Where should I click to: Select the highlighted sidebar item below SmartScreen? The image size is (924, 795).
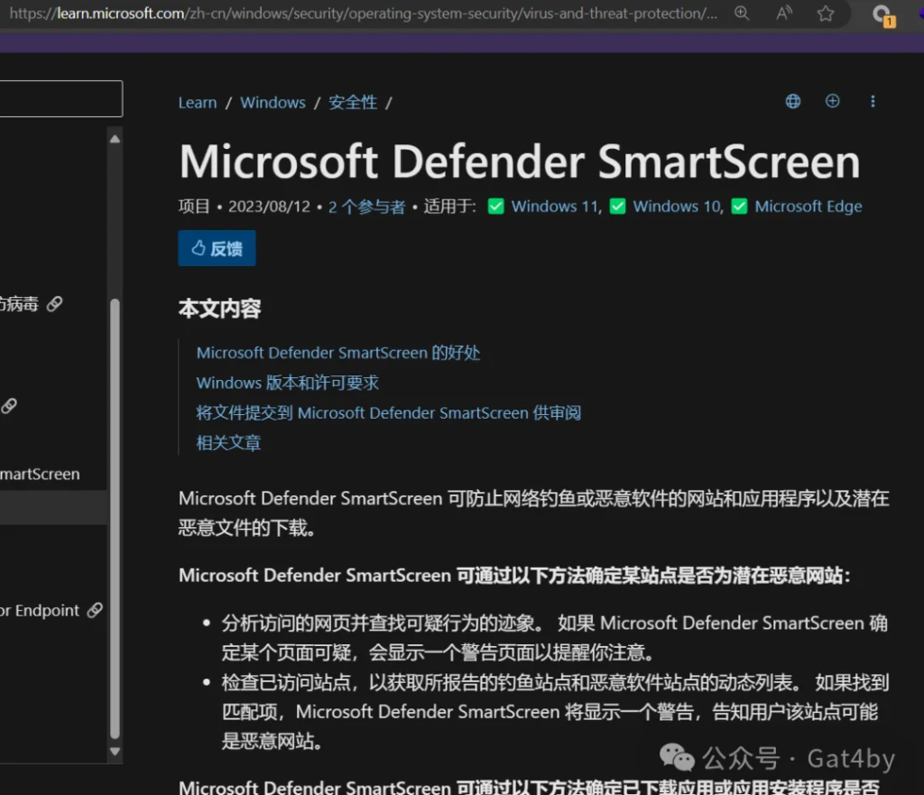coord(53,507)
